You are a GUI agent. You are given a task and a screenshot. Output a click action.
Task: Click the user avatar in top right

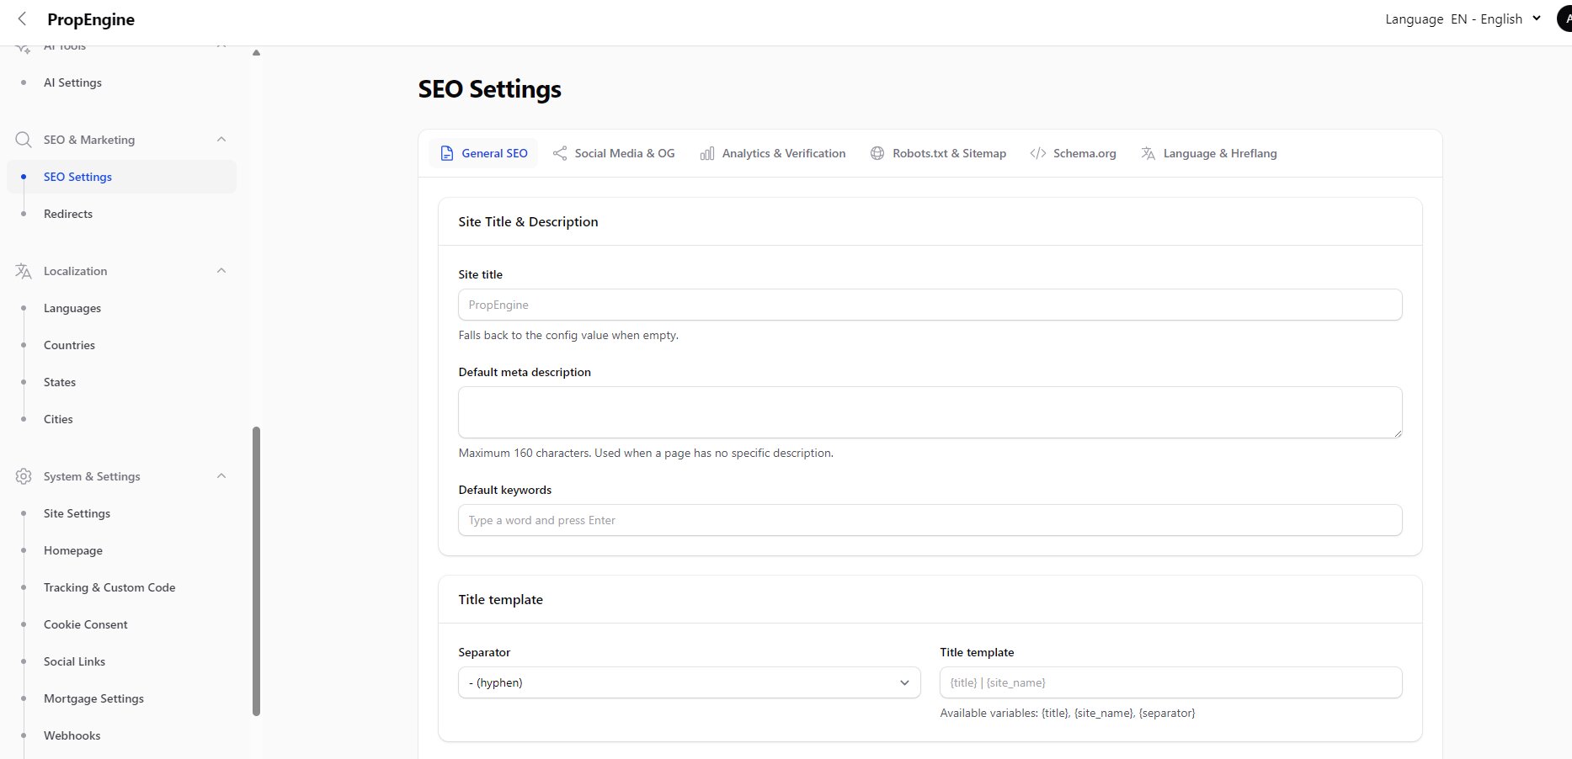1565,19
